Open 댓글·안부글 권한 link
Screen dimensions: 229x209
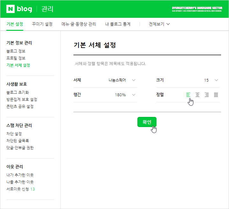tap(20, 148)
